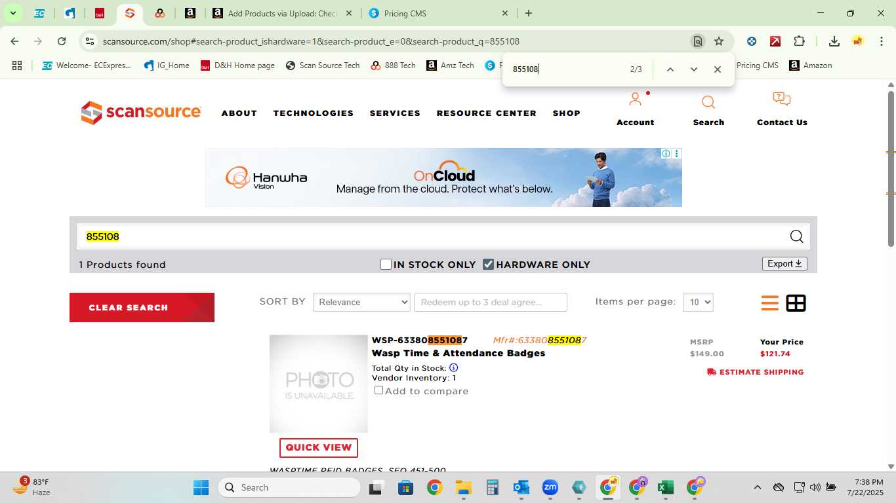The image size is (896, 503).
Task: Open the tab search dropdown arrow
Action: click(x=12, y=13)
